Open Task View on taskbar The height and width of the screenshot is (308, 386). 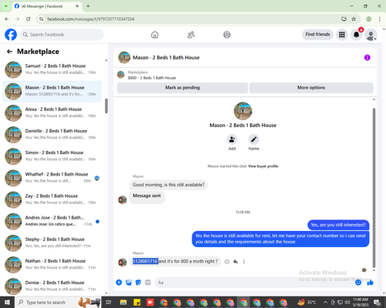(x=109, y=303)
